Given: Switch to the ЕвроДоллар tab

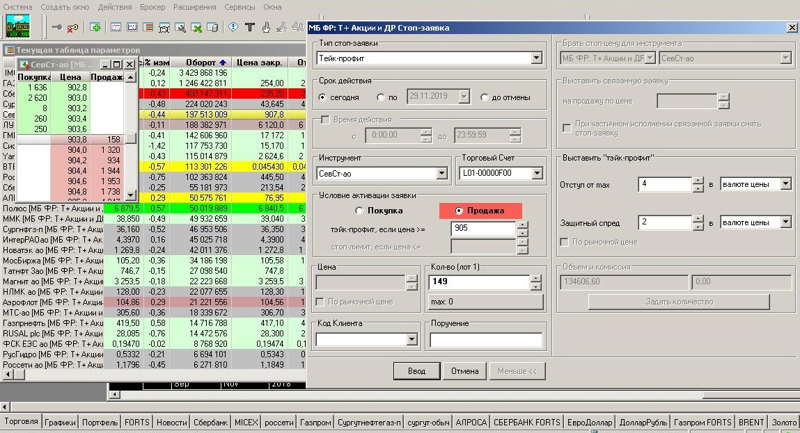Looking at the screenshot, I should click(x=590, y=423).
